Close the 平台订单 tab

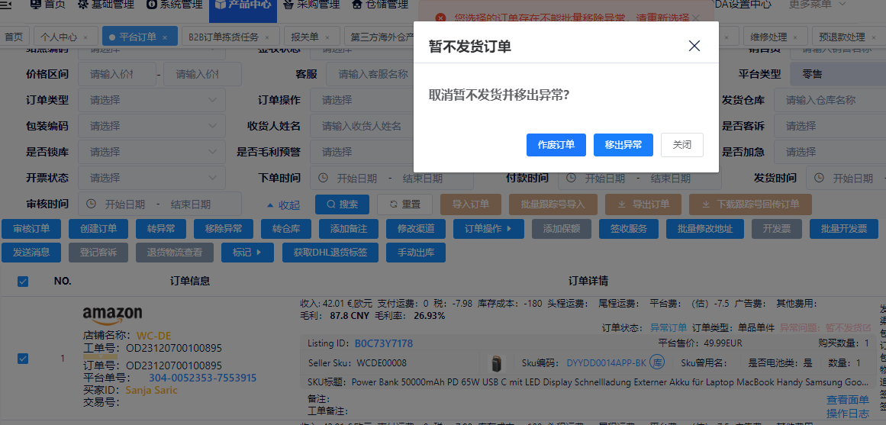tap(165, 37)
